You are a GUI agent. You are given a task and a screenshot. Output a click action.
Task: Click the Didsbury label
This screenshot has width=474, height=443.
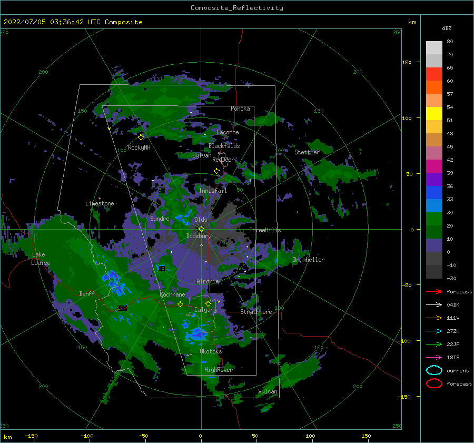[x=199, y=236]
